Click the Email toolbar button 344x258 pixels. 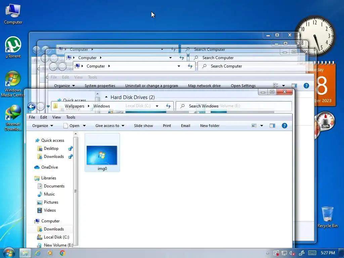[x=185, y=126]
